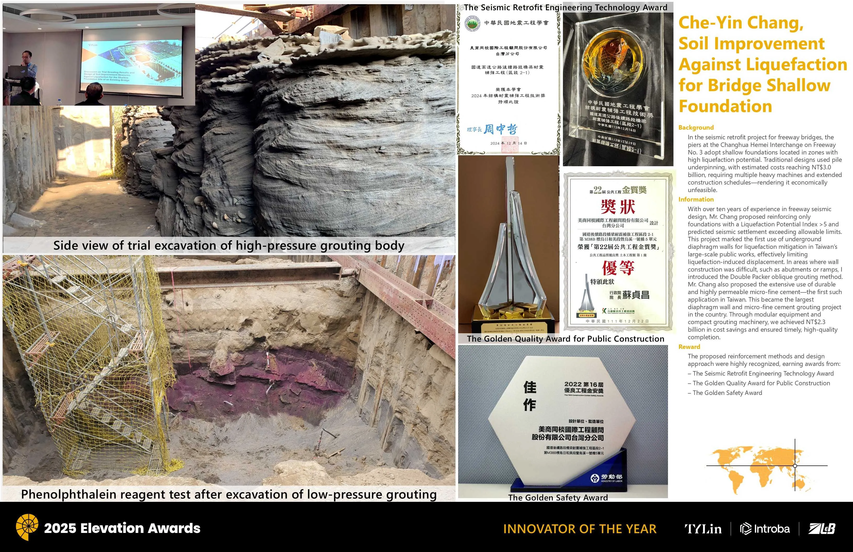Open the presentation photo thumbnail
This screenshot has height=552, width=853.
click(x=99, y=54)
